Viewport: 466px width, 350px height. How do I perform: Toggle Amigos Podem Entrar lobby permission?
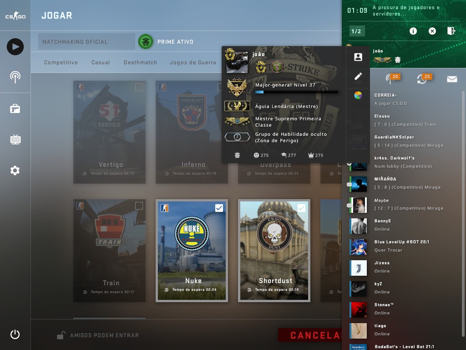[x=98, y=335]
